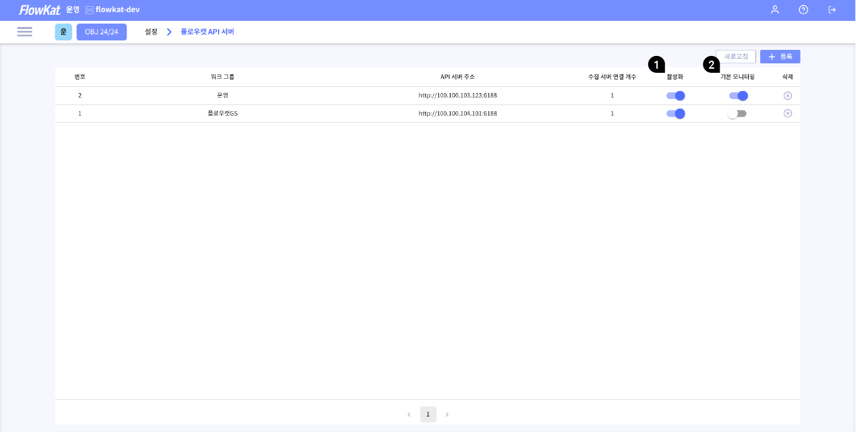Enable 기본 모니터링 for 플로우캣GS

click(x=737, y=114)
